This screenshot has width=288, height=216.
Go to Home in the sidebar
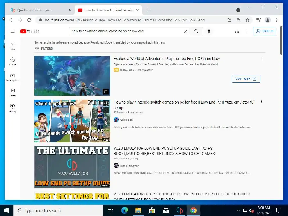coord(13,46)
